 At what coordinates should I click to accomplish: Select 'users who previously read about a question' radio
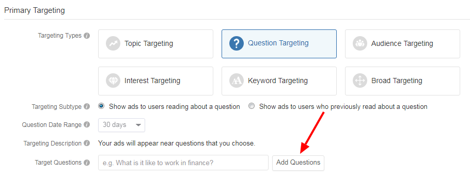[252, 106]
